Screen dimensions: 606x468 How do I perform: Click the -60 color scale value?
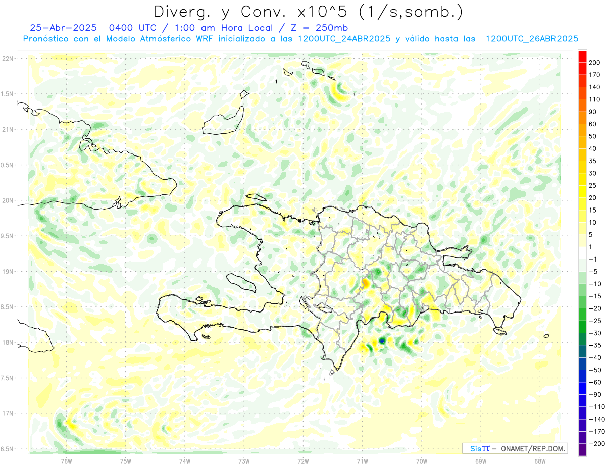594,382
